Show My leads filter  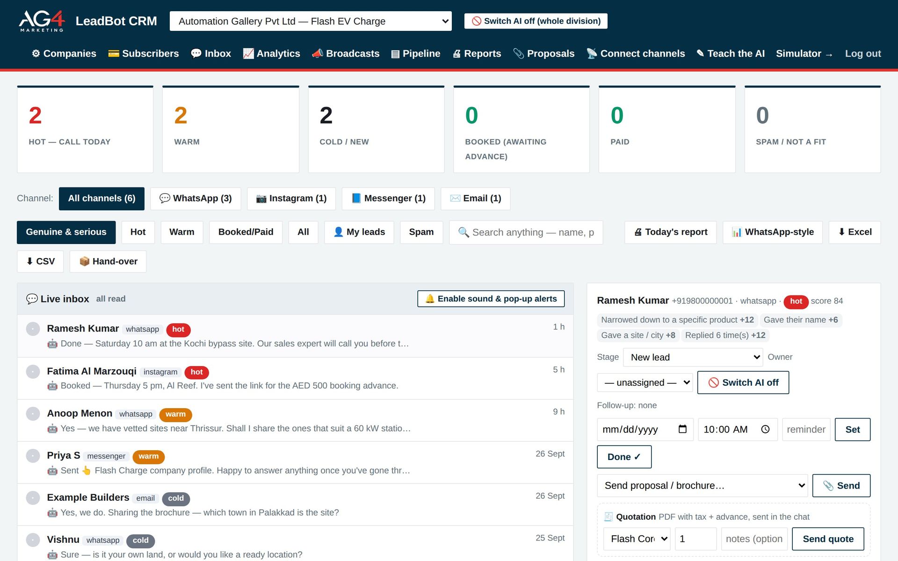click(x=359, y=232)
